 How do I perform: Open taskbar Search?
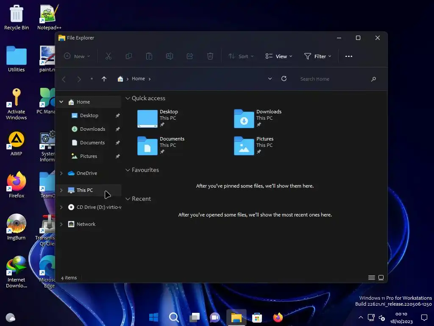[174, 317]
